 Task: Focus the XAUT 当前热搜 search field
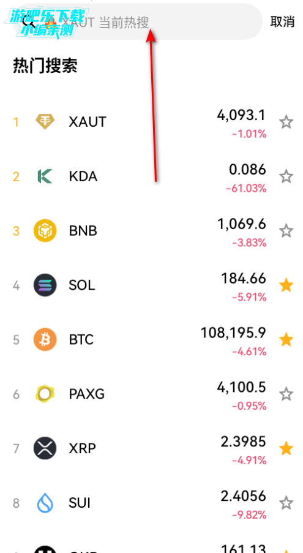(137, 21)
